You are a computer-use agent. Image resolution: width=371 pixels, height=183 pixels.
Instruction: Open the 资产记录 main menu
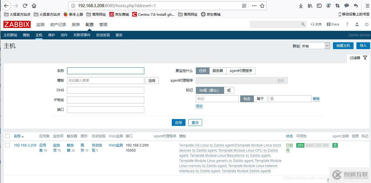[58, 25]
